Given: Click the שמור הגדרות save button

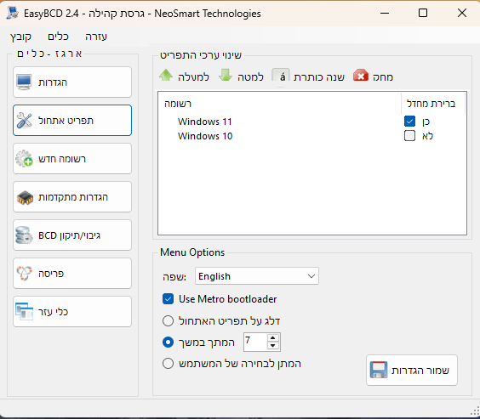Looking at the screenshot, I should 412,370.
